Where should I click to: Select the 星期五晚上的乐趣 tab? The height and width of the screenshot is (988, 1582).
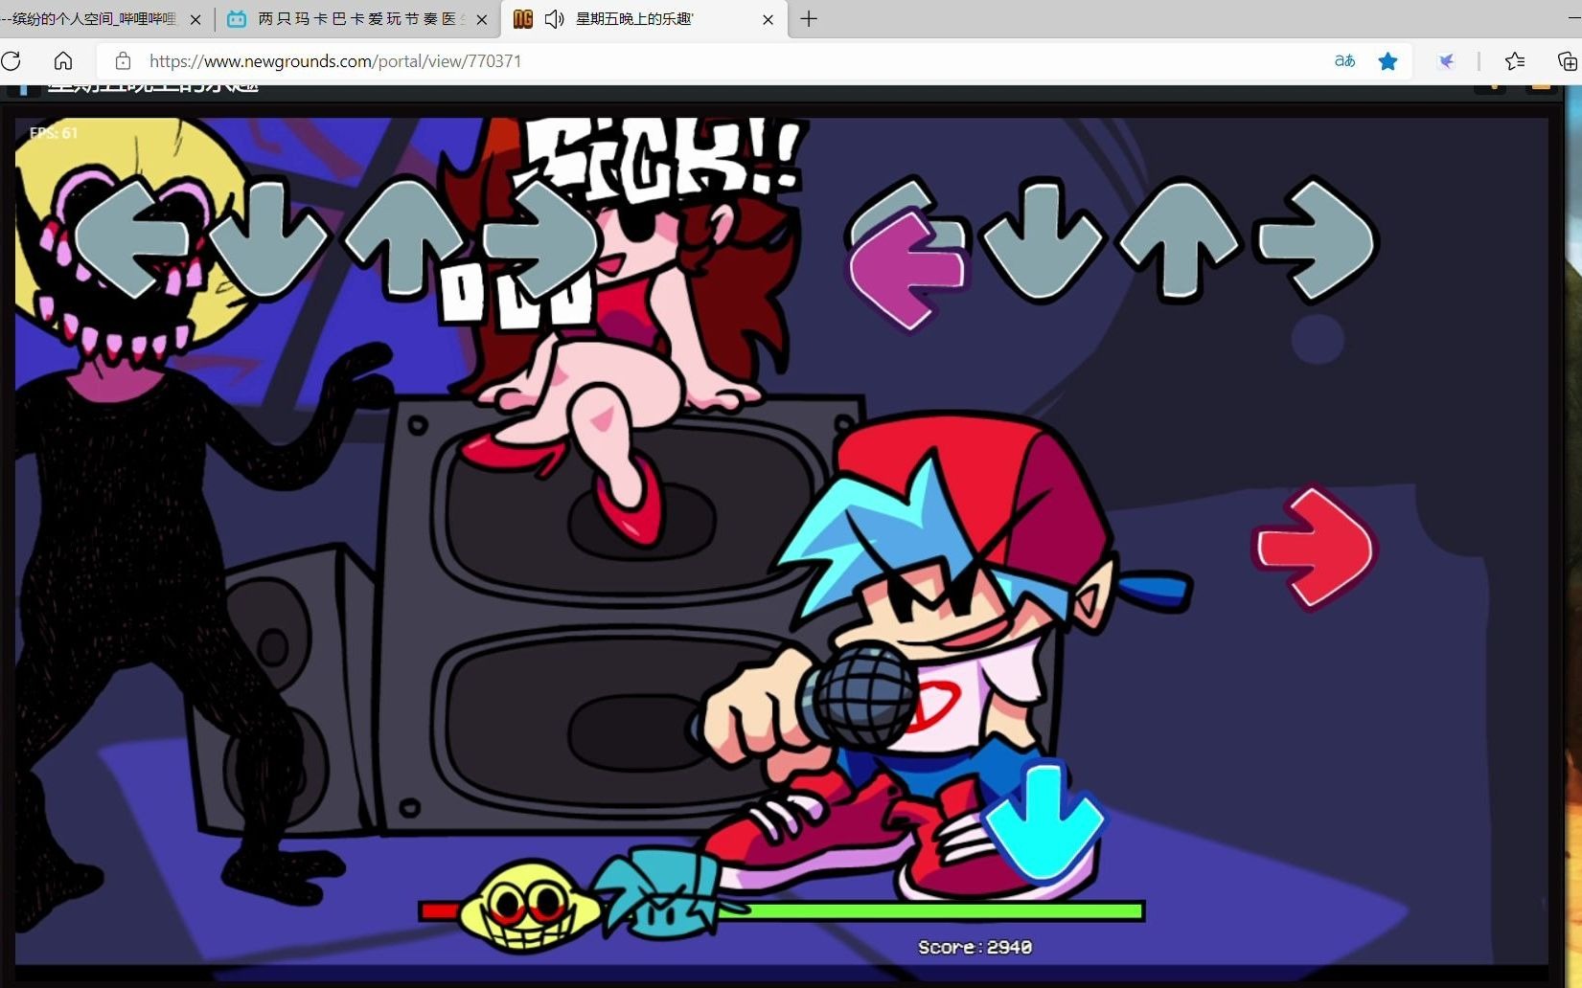tap(644, 19)
